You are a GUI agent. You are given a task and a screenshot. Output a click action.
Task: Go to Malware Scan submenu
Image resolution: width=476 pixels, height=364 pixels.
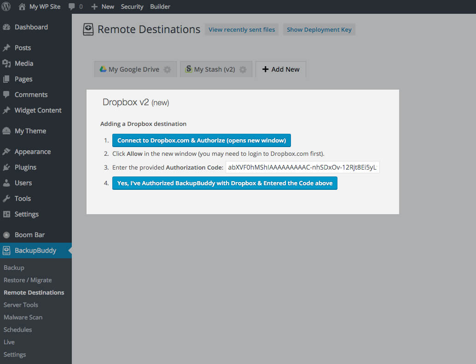23,317
